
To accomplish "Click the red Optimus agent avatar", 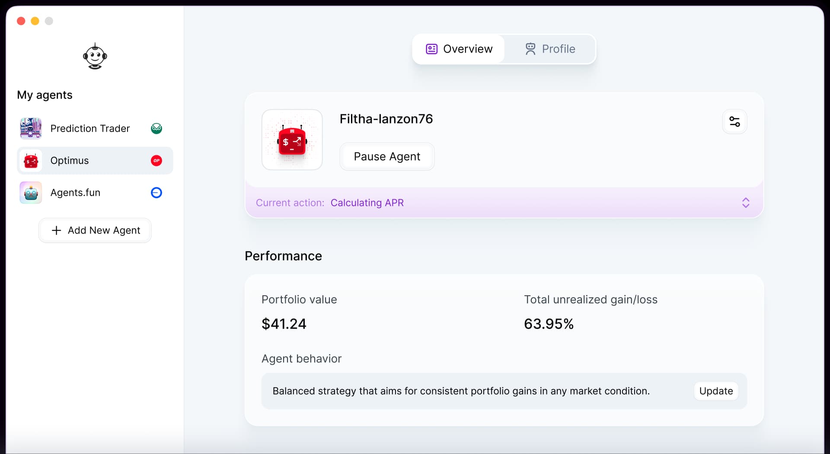I will click(x=31, y=161).
